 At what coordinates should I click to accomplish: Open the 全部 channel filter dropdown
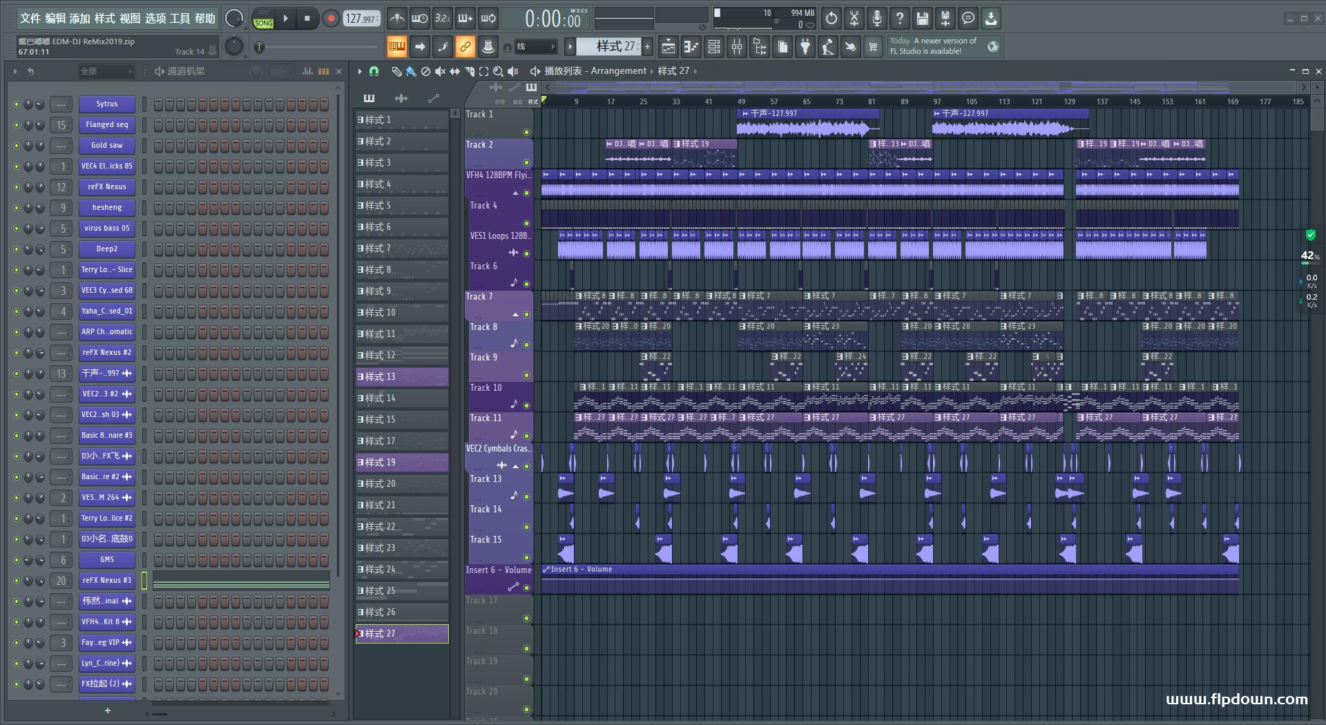click(x=105, y=71)
